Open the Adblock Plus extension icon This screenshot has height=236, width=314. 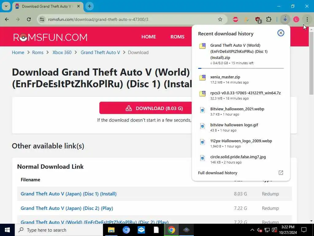[235, 19]
